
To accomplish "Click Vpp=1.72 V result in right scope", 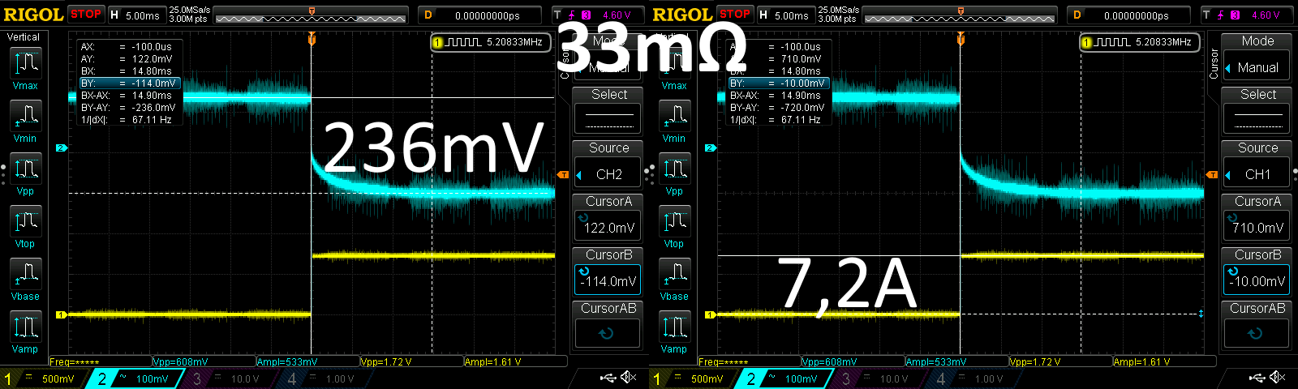I will (1035, 362).
